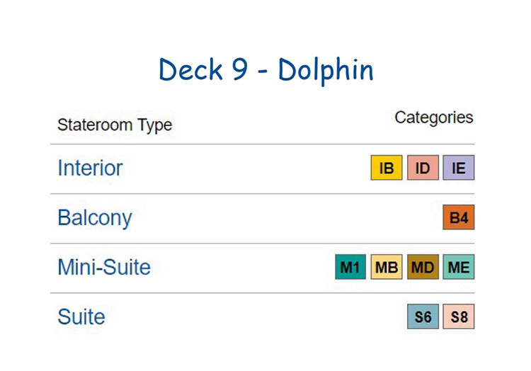The height and width of the screenshot is (371, 531).
Task: Click the Deck 9 - Dolphin title
Action: coord(265,69)
